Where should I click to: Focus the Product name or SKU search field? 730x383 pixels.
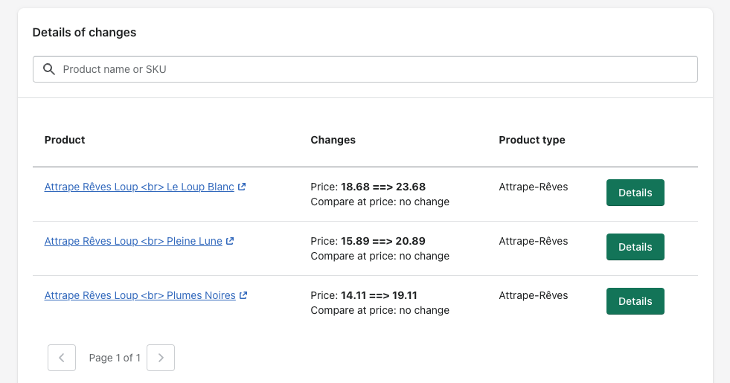coord(365,69)
